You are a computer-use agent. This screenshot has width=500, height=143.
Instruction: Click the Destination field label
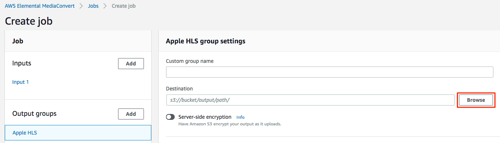(x=179, y=89)
